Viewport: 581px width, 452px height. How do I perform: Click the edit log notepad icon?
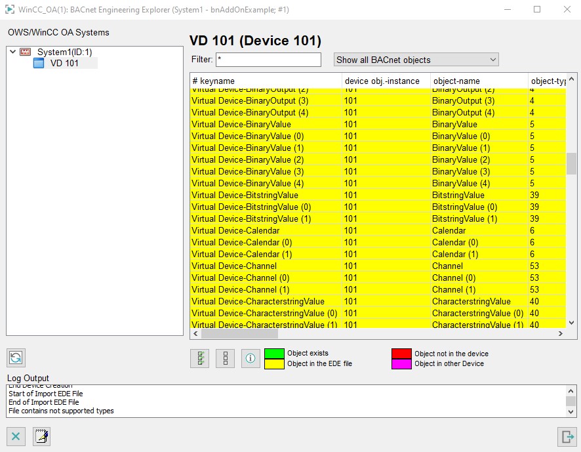[41, 436]
